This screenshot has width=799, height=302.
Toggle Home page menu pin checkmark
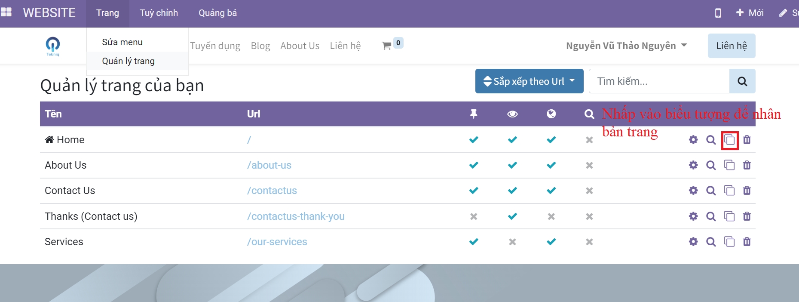click(474, 140)
